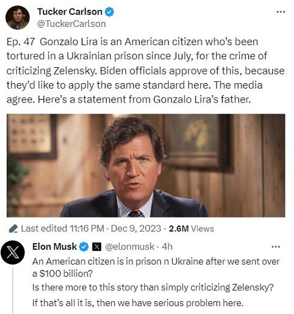Click the Dec 9, 2023 date
294x314 pixels.
click(136, 228)
